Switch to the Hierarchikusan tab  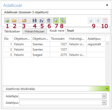[35, 31]
